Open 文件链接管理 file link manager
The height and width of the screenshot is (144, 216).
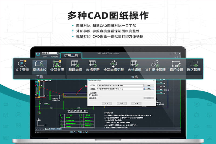(x=155, y=66)
